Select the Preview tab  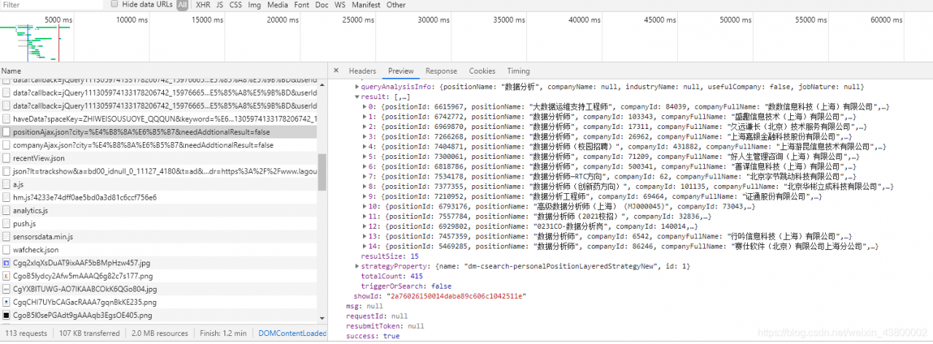401,71
